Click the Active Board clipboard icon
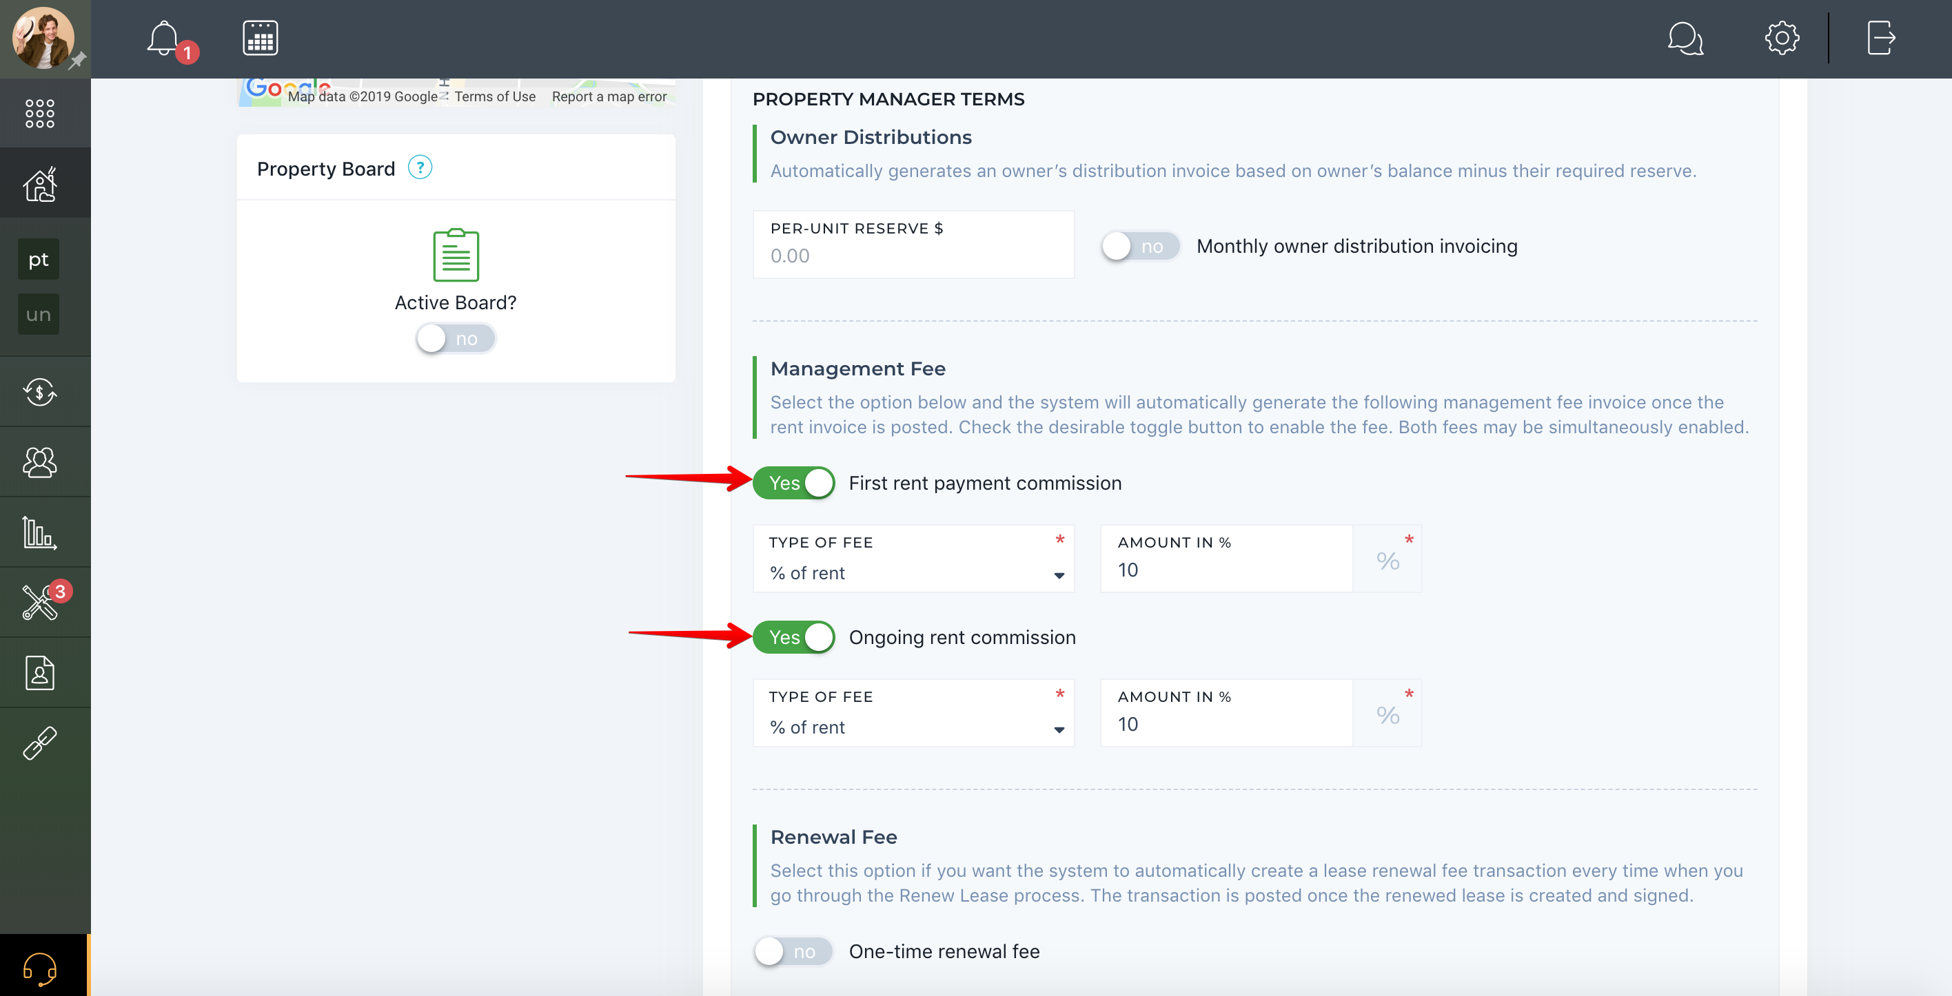The image size is (1952, 996). [x=456, y=254]
